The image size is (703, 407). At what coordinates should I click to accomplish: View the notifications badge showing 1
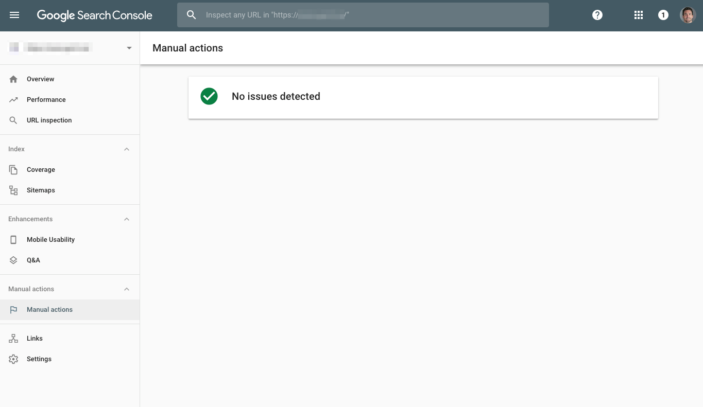663,15
